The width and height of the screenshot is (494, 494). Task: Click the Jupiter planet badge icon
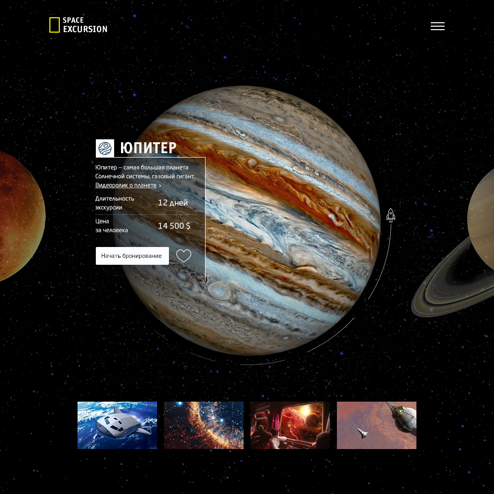click(105, 148)
